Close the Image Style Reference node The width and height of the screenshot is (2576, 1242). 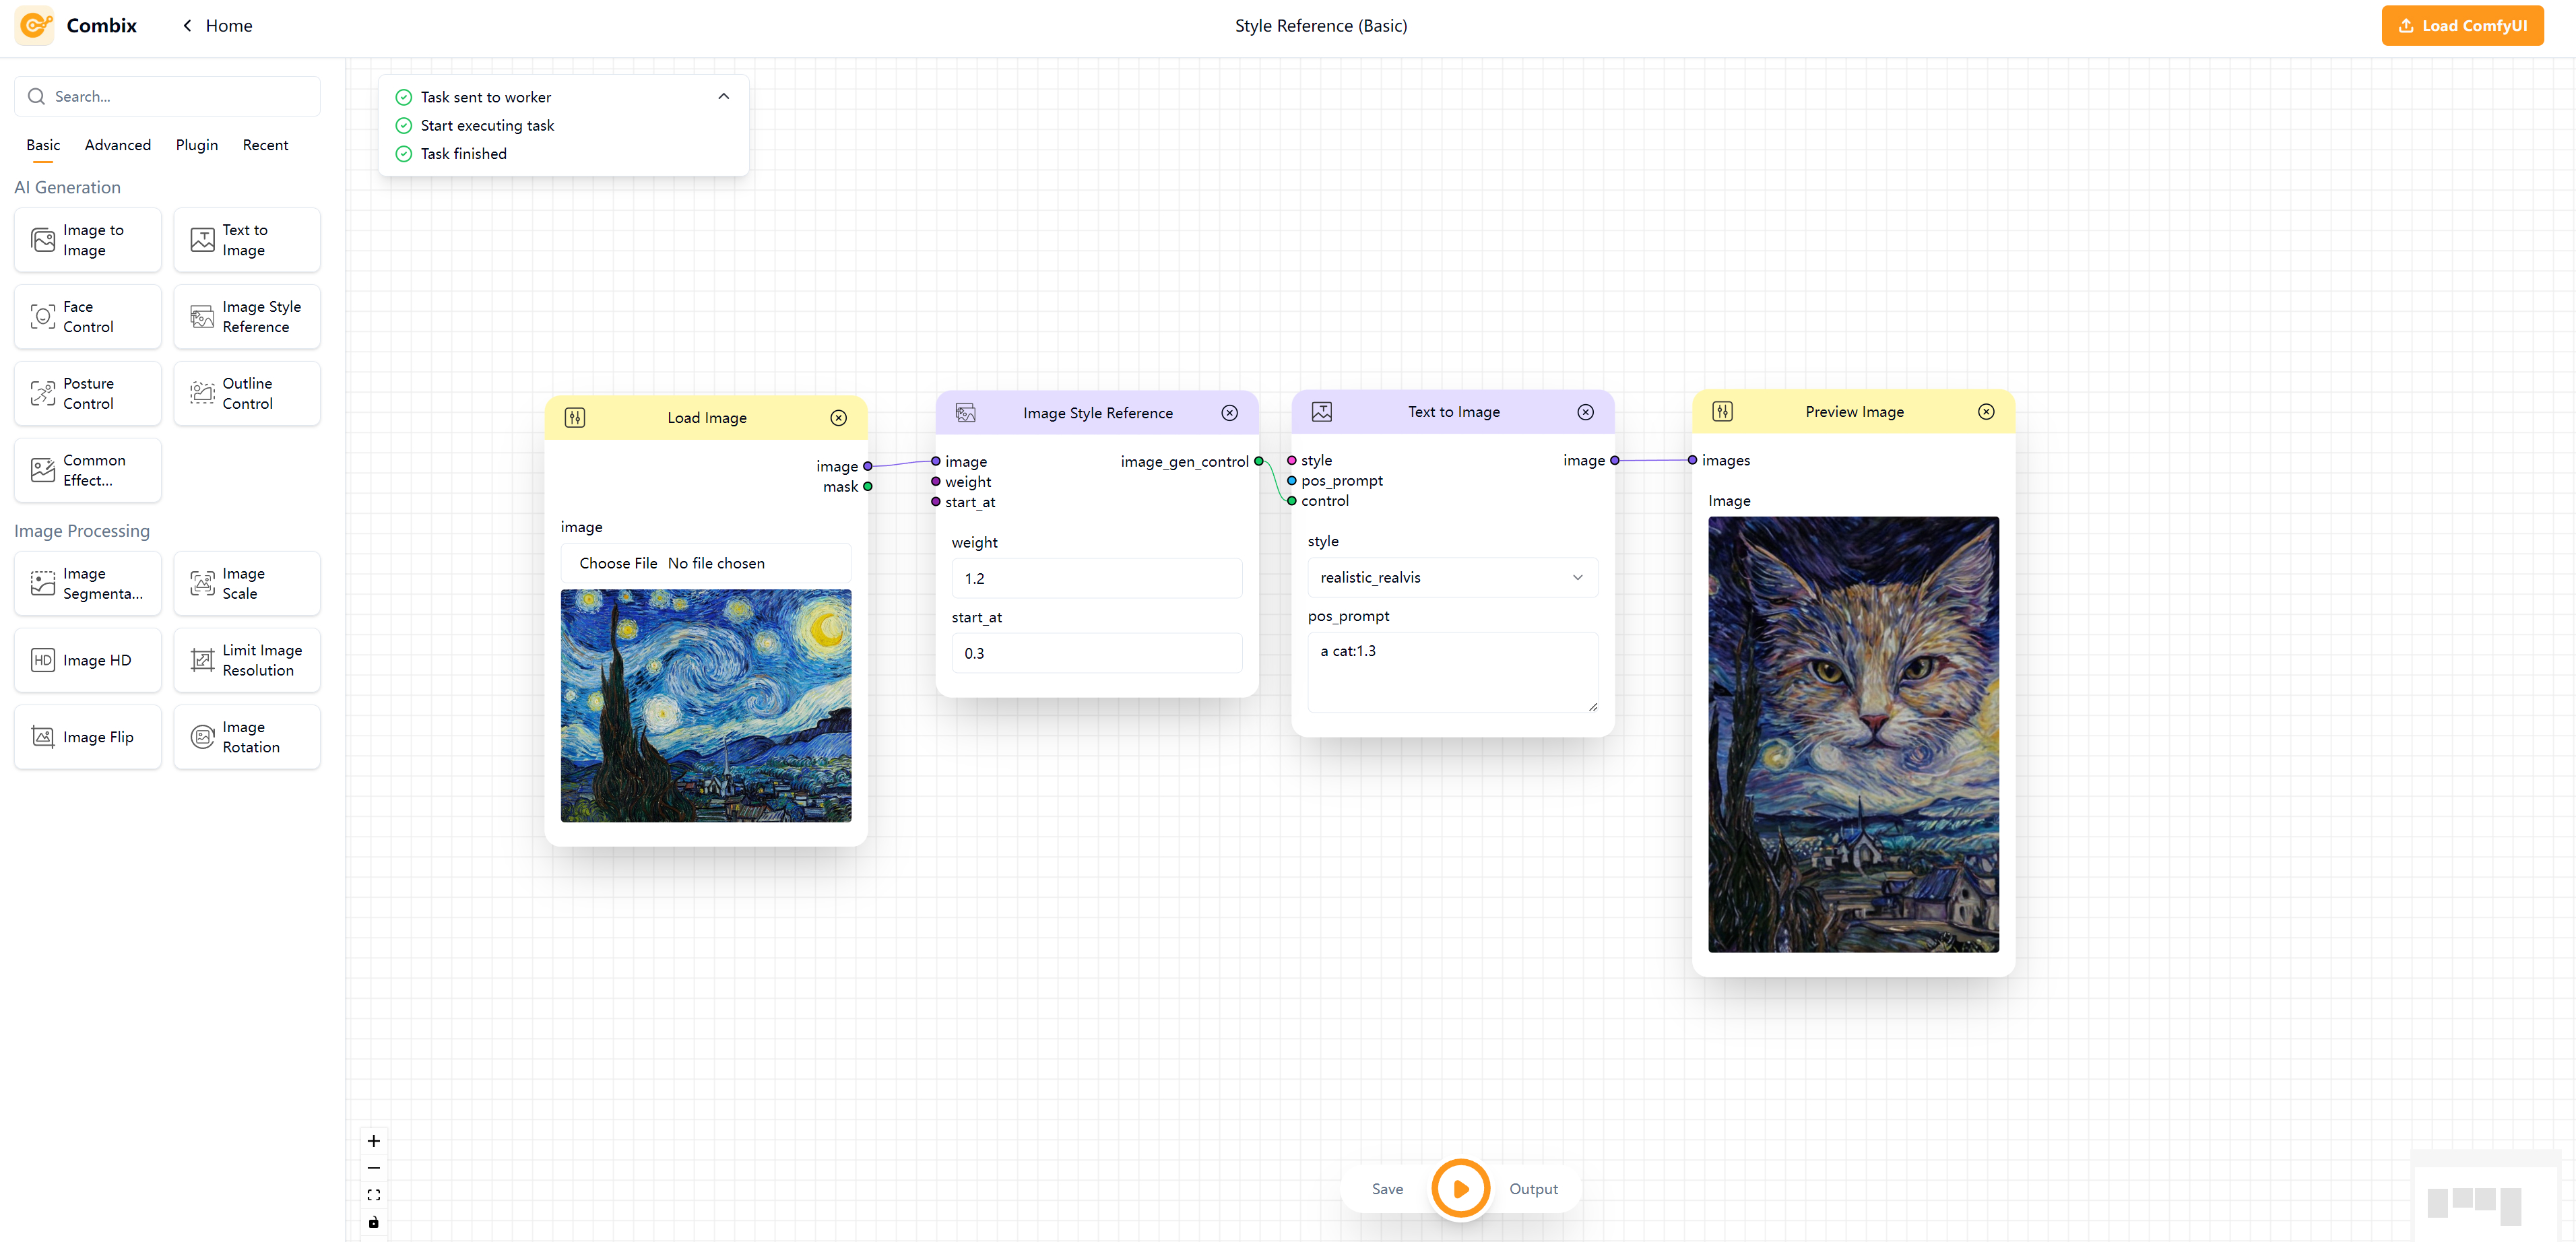tap(1230, 413)
